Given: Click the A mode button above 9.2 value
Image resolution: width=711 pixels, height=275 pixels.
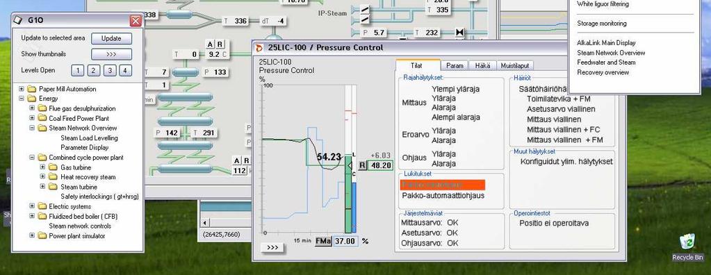Looking at the screenshot, I should coord(210,44).
